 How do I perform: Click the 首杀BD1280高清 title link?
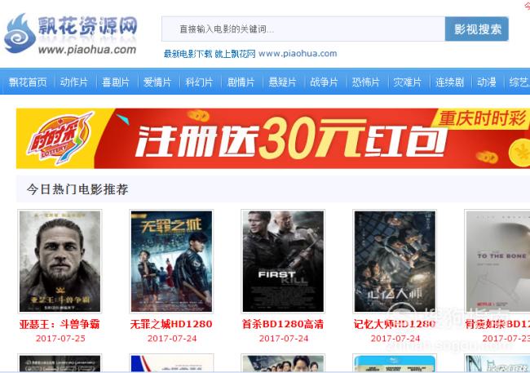(x=283, y=324)
